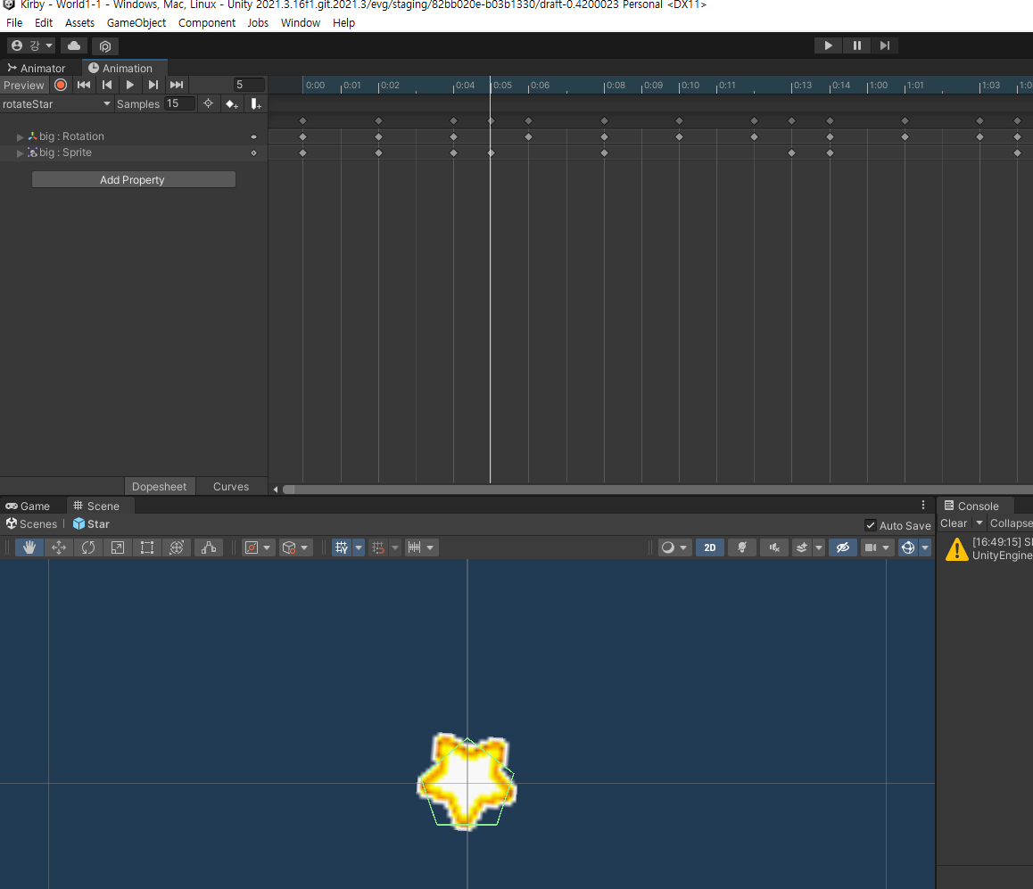This screenshot has width=1033, height=889.
Task: Expand the big : Rotation property
Action: (21, 137)
